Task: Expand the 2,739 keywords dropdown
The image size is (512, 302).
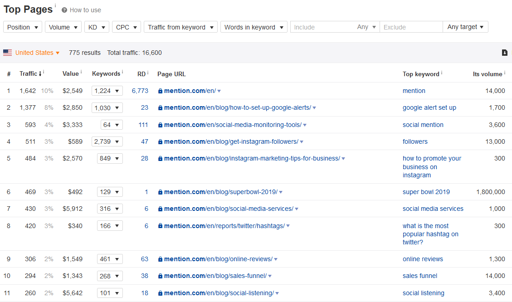Action: pyautogui.click(x=107, y=141)
